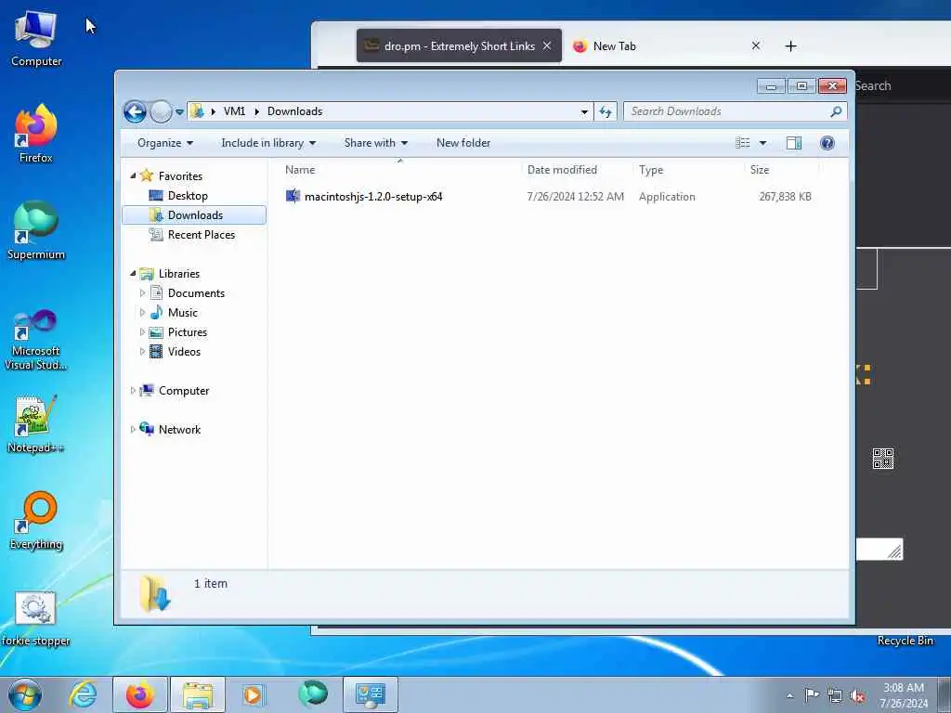Open the Windows Start menu orb
Image resolution: width=951 pixels, height=713 pixels.
[25, 694]
